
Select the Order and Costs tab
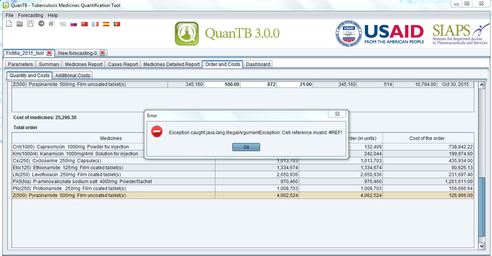tap(223, 64)
